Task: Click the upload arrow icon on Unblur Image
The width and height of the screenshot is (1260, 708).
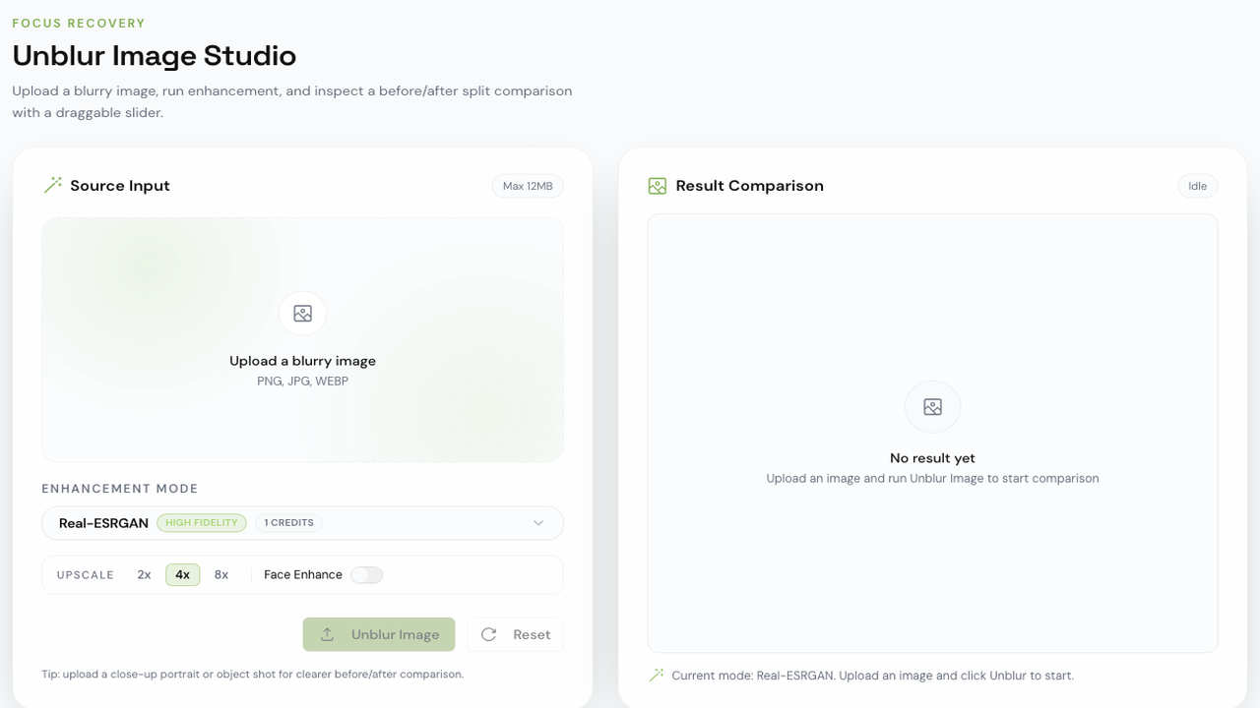Action: (328, 634)
